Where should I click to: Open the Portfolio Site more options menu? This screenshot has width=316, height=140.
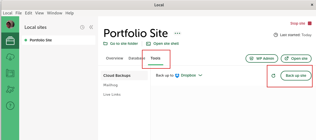177,33
